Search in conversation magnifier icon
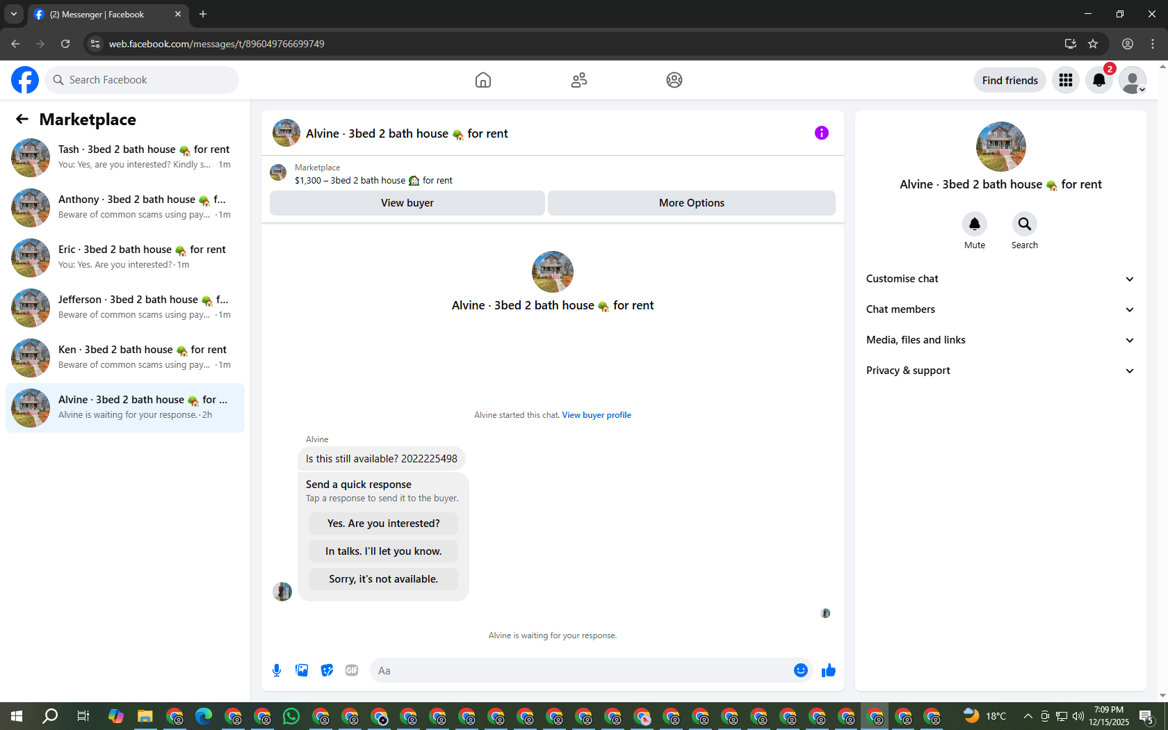This screenshot has width=1168, height=730. 1025,224
